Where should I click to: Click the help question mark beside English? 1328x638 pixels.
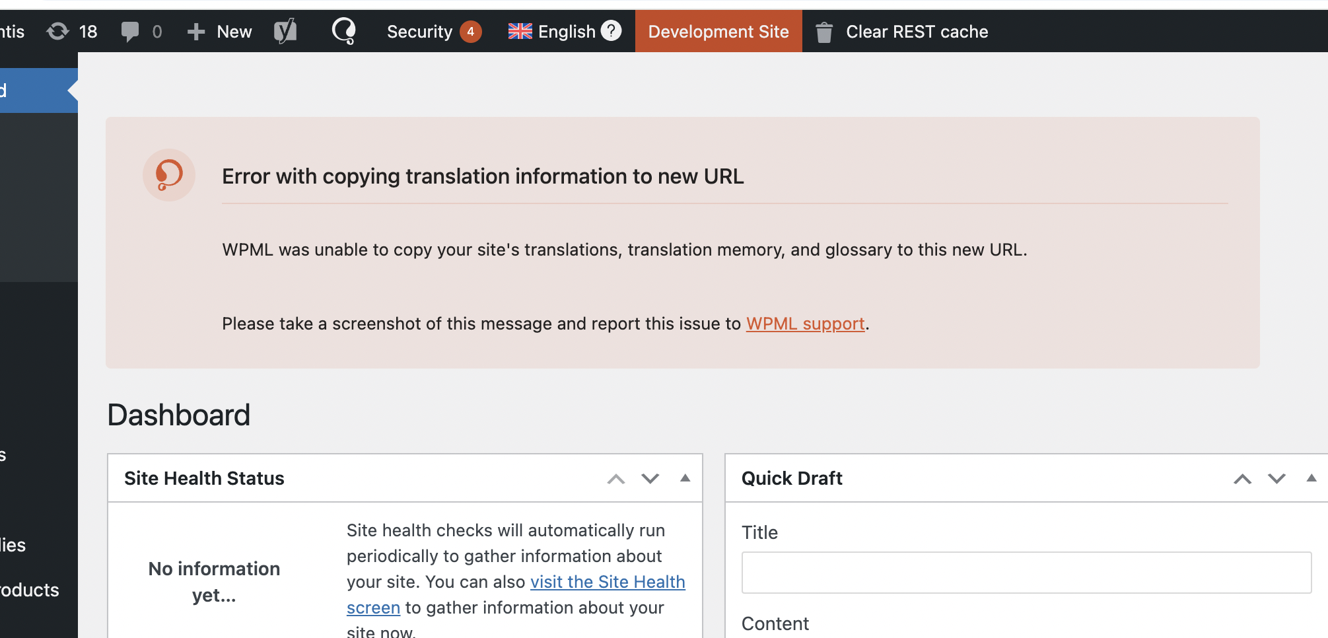(611, 30)
